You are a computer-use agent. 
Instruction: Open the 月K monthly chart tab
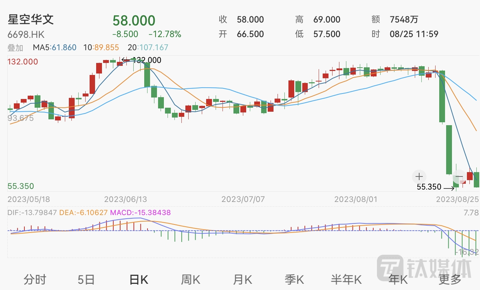click(x=243, y=279)
